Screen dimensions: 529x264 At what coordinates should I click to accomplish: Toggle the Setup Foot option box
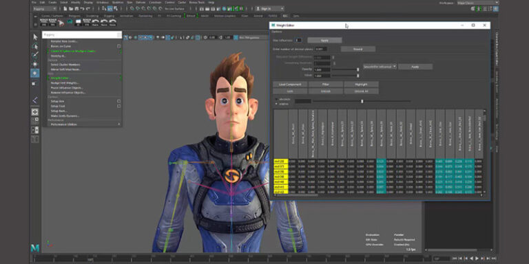(118, 106)
